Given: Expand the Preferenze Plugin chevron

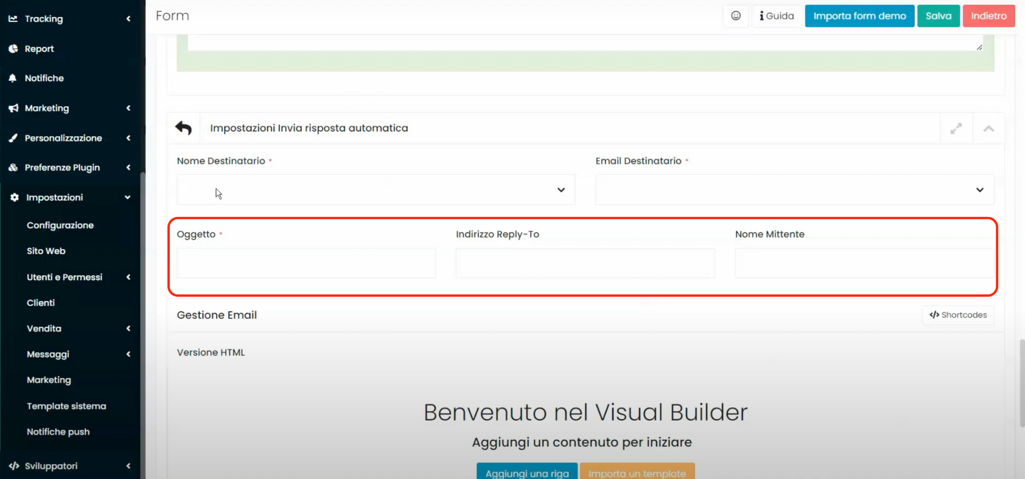Looking at the screenshot, I should coord(129,168).
